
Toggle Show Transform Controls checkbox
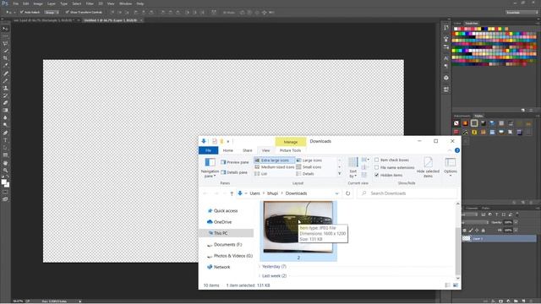[67, 12]
